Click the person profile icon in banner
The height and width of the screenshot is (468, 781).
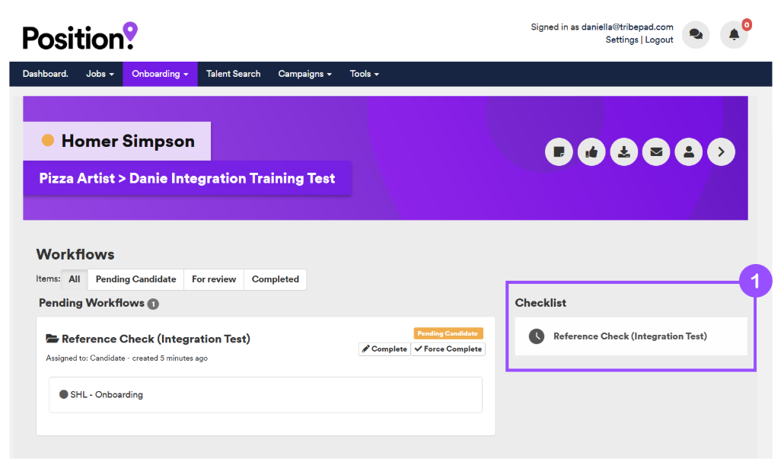pos(688,152)
